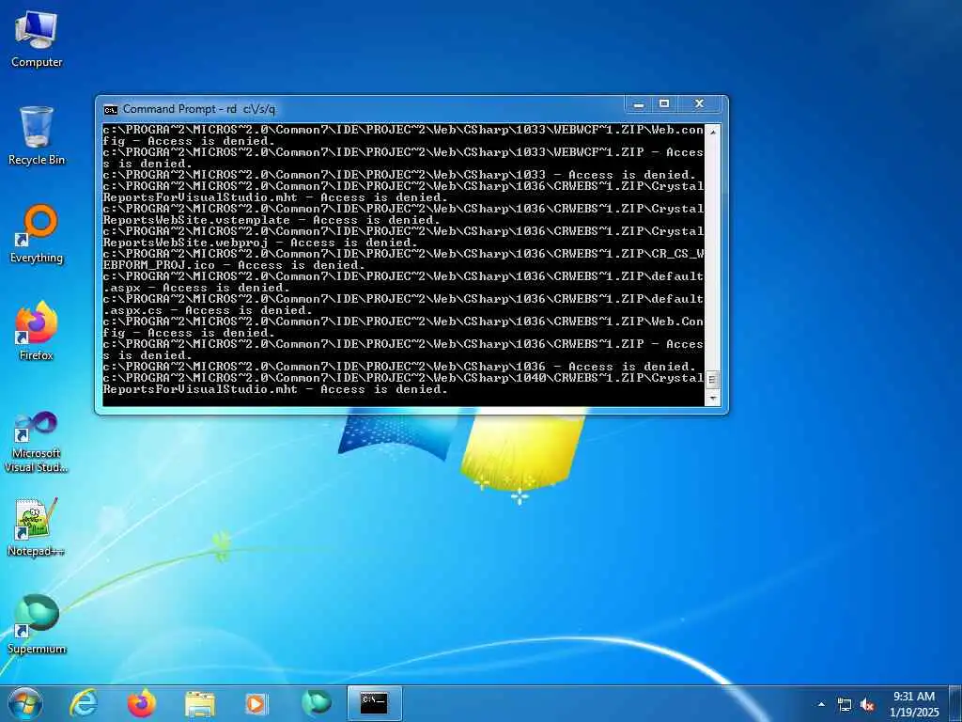Launch Internet Explorer from the taskbar
Image resolution: width=962 pixels, height=722 pixels.
(x=84, y=703)
